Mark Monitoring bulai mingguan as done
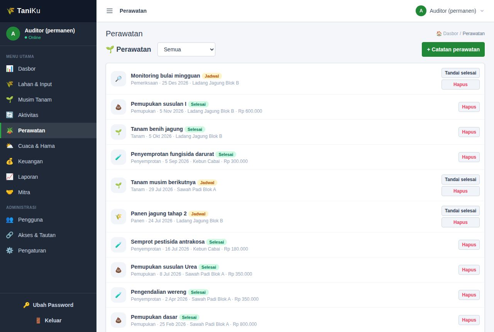Viewport: 494px width, 332px height. pyautogui.click(x=460, y=73)
